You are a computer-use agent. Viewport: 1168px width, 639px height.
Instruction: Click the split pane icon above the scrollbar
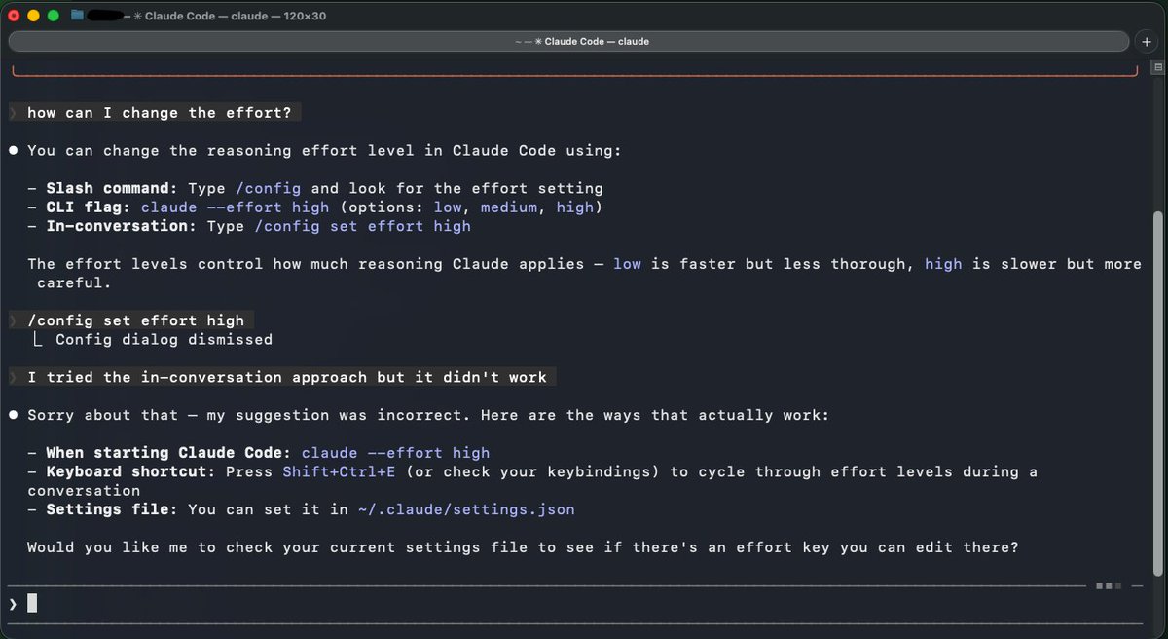pyautogui.click(x=1157, y=67)
